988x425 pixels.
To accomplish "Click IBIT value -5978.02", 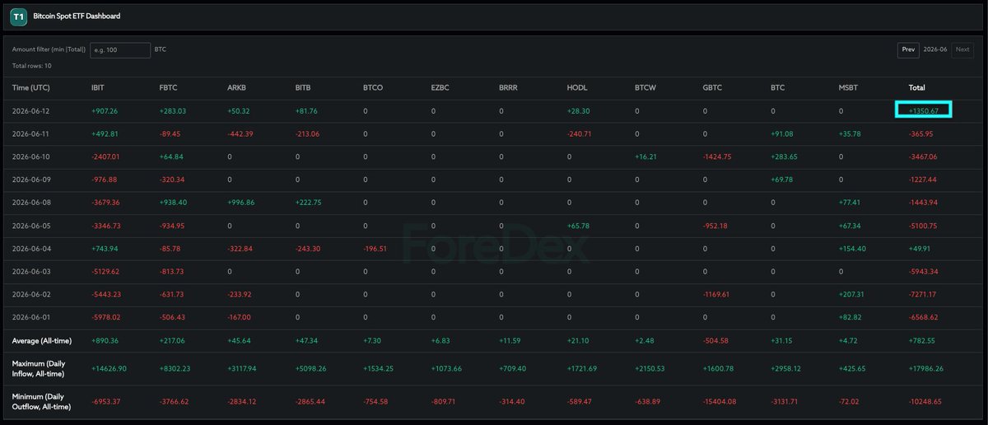I will tap(107, 318).
